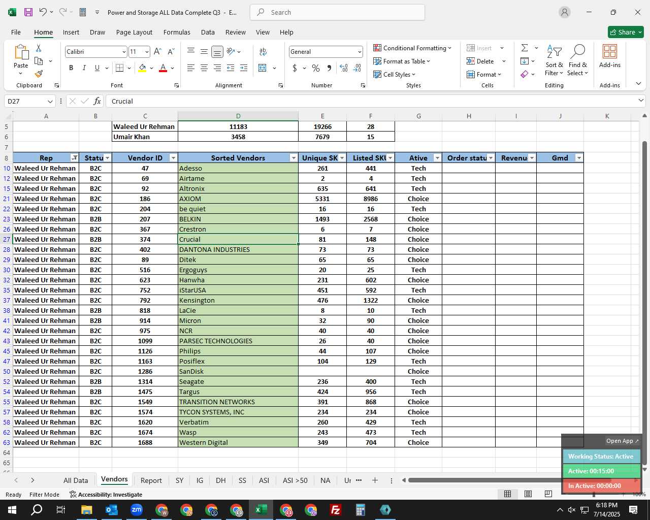Image resolution: width=650 pixels, height=520 pixels.
Task: Click the Accounting dollar format icon
Action: click(295, 68)
